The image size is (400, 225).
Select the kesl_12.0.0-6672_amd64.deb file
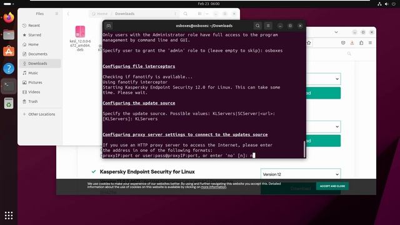80,38
